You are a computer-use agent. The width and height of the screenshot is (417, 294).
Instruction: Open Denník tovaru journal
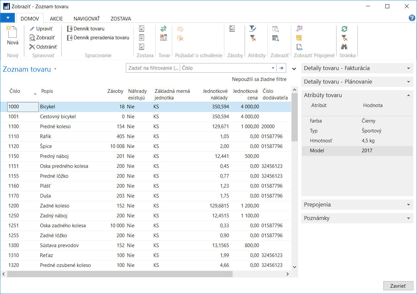[86, 29]
